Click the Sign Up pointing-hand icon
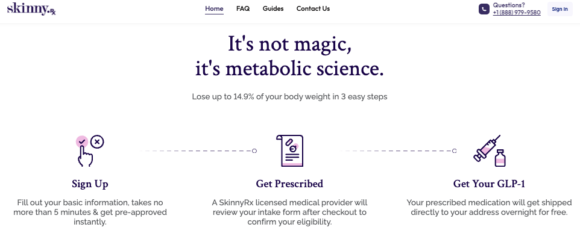The image size is (580, 239). (x=90, y=151)
